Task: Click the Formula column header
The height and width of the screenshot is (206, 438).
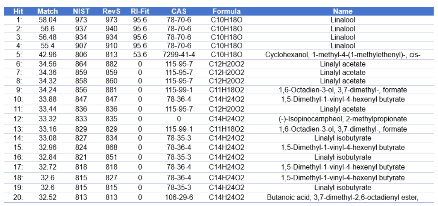Action: (226, 11)
